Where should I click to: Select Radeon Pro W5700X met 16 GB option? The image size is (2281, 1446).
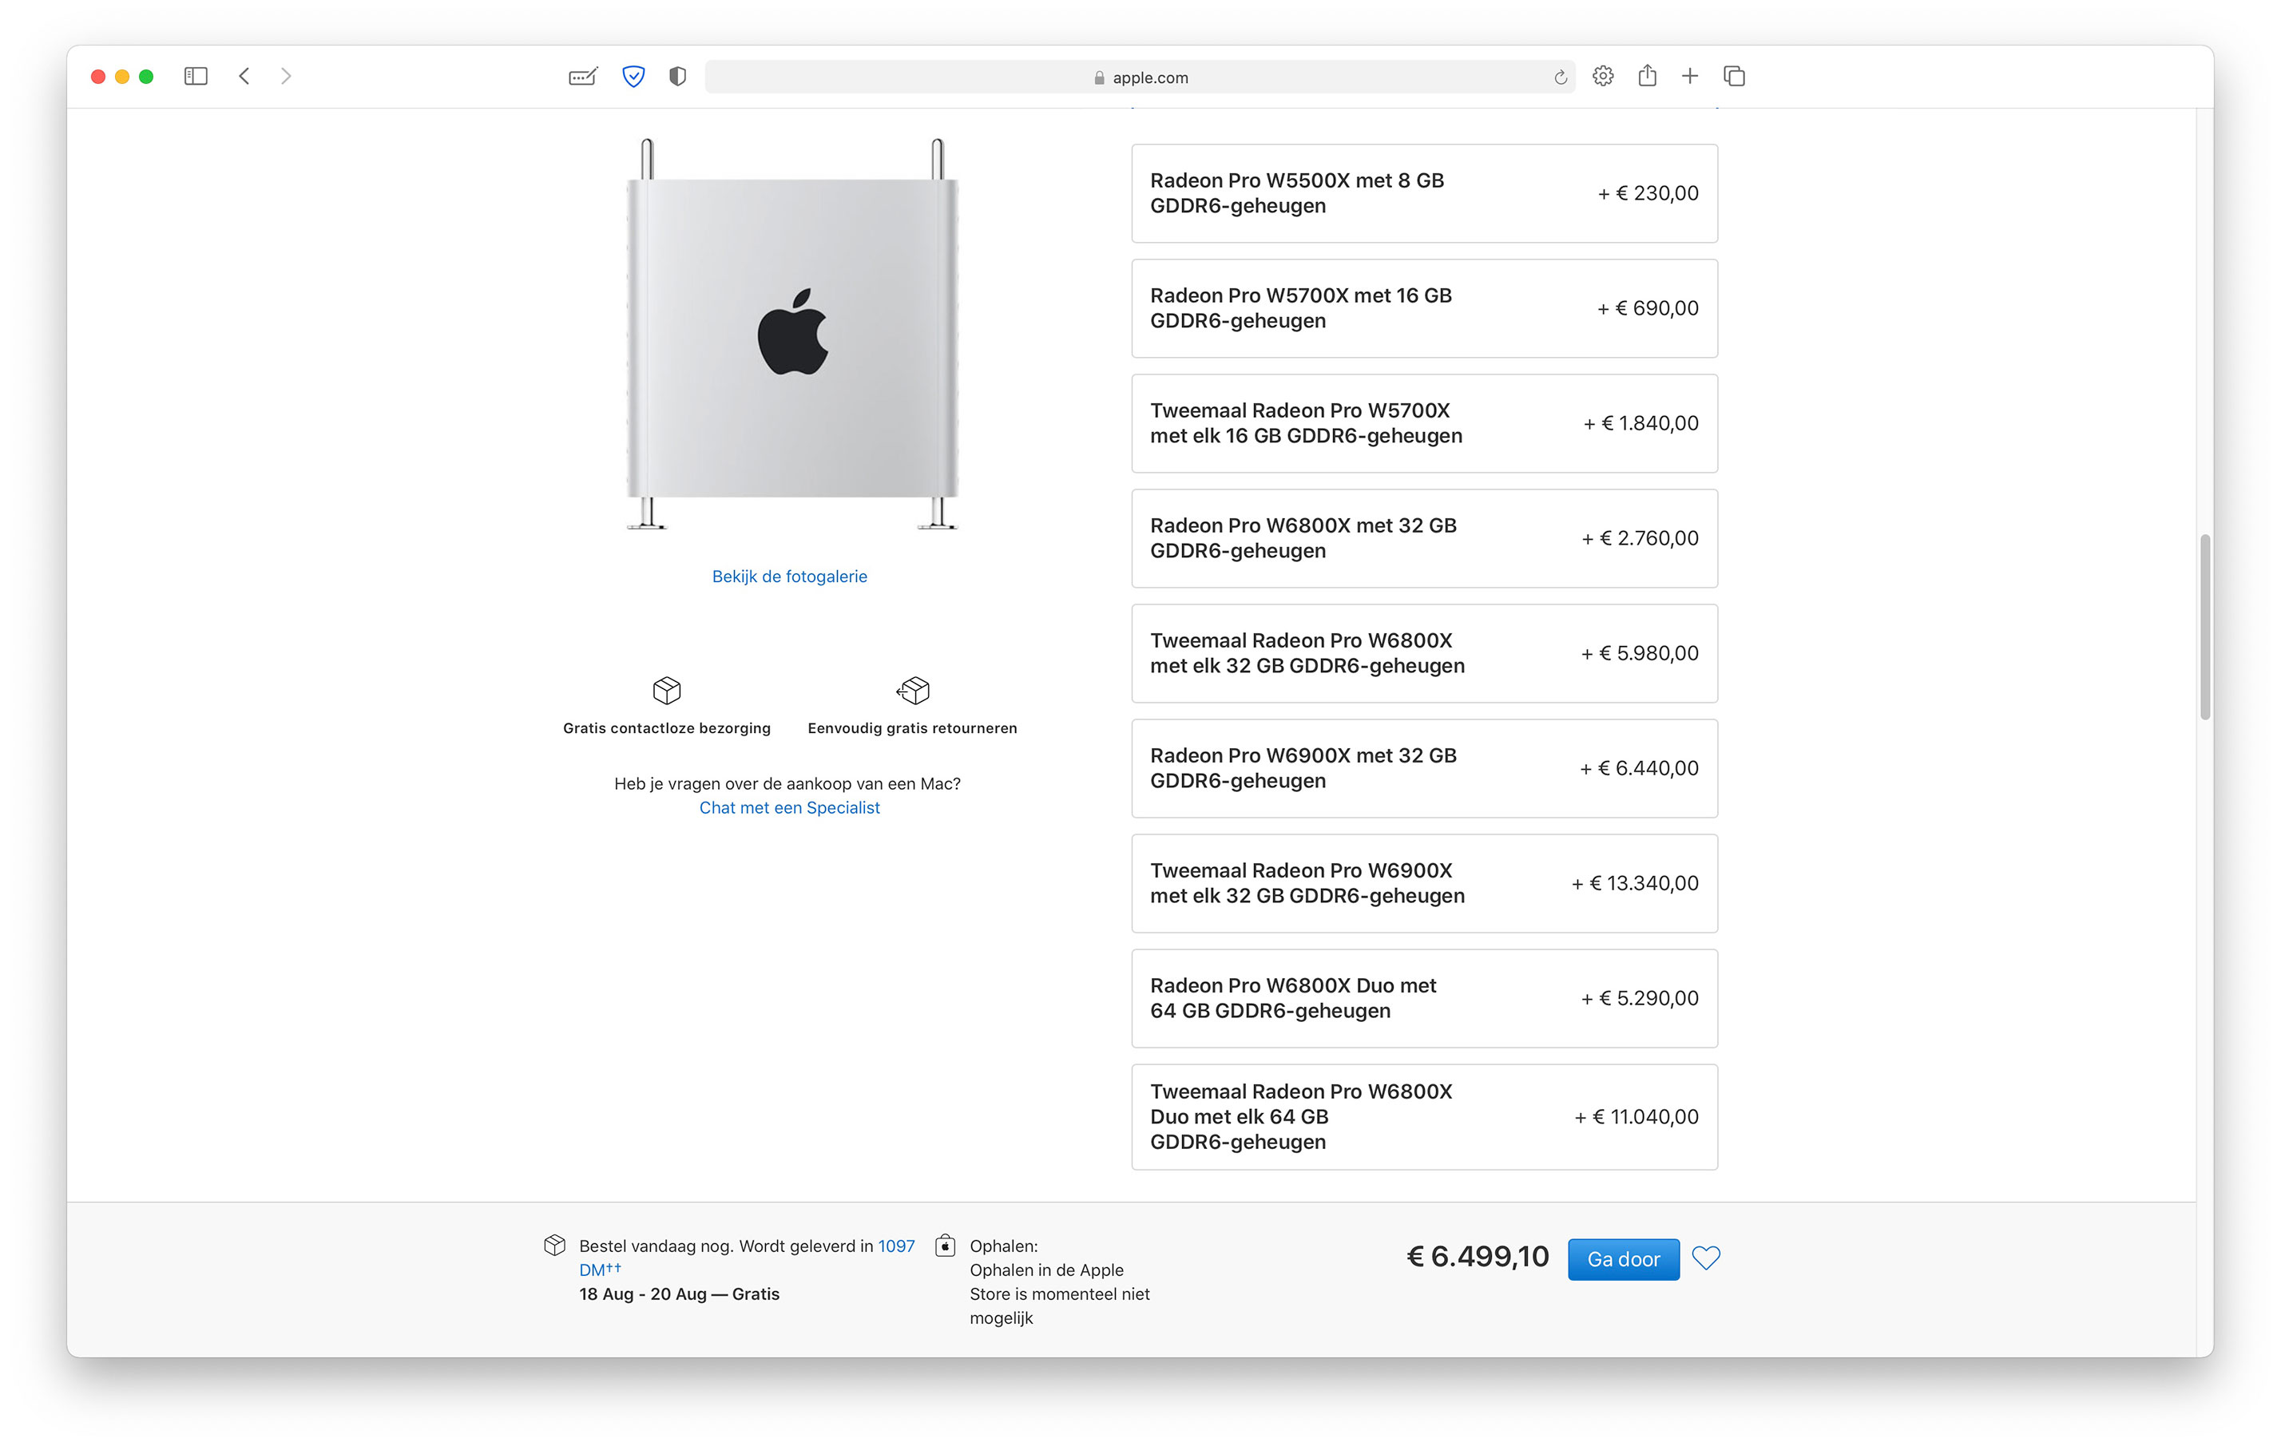1424,309
